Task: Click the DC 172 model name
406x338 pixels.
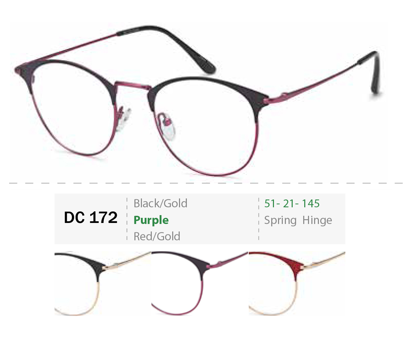Action: click(x=91, y=217)
